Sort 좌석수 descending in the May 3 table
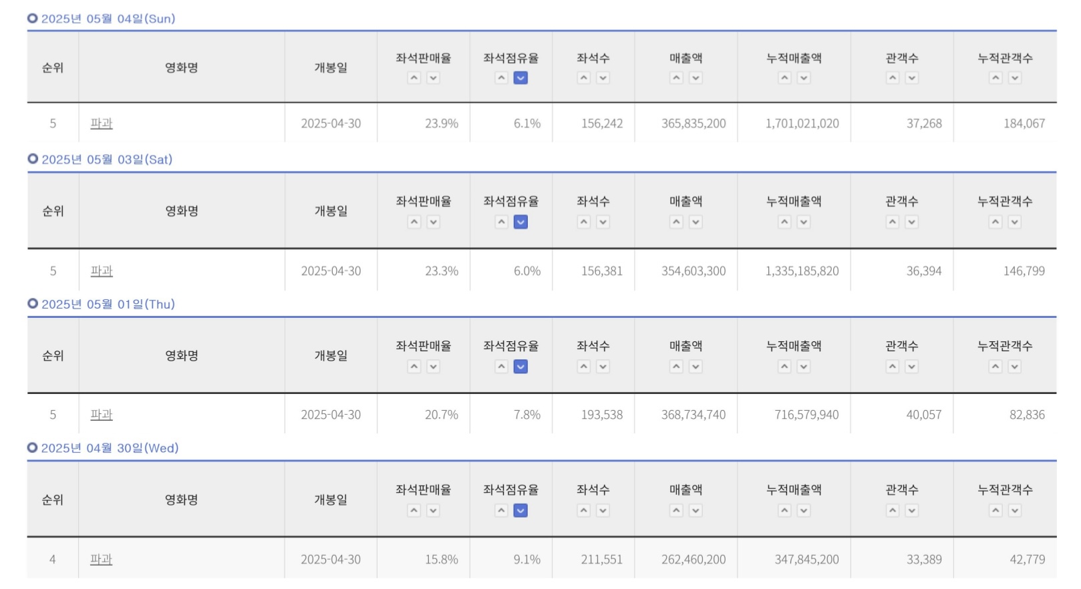Screen dimensions: 1081x589 [x=602, y=222]
